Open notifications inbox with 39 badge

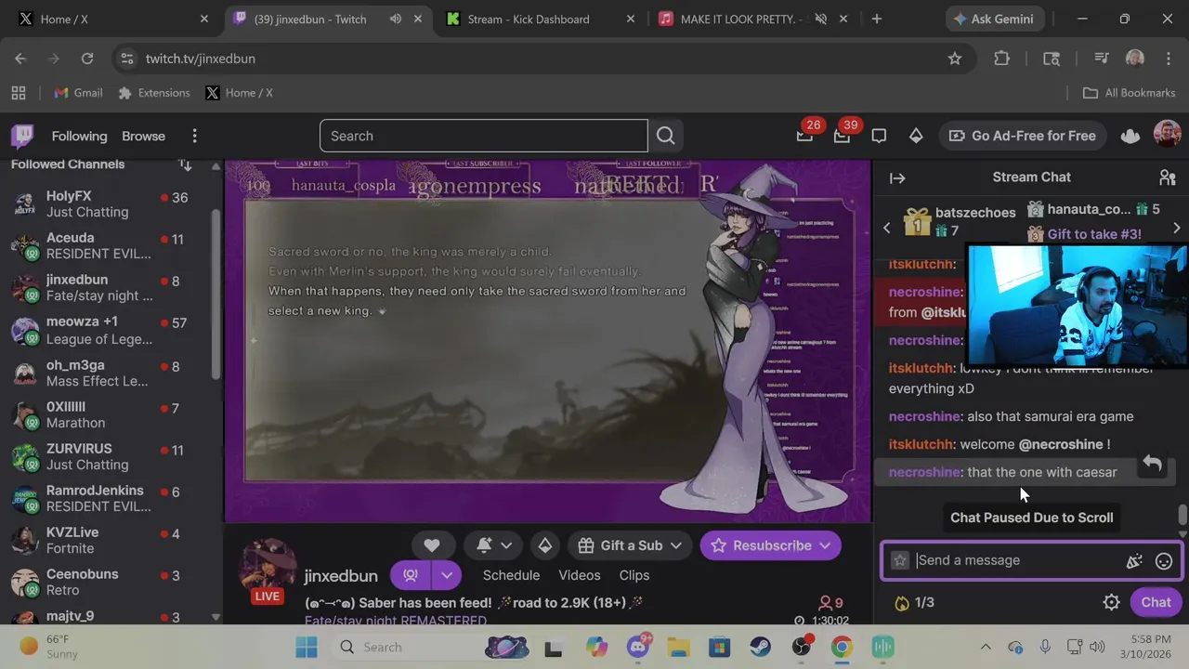842,136
